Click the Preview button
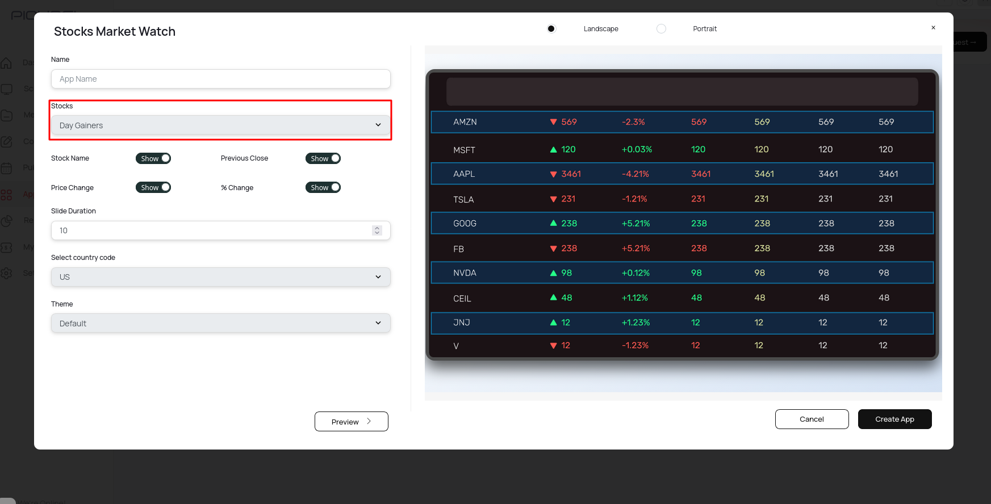Image resolution: width=991 pixels, height=504 pixels. coord(352,422)
